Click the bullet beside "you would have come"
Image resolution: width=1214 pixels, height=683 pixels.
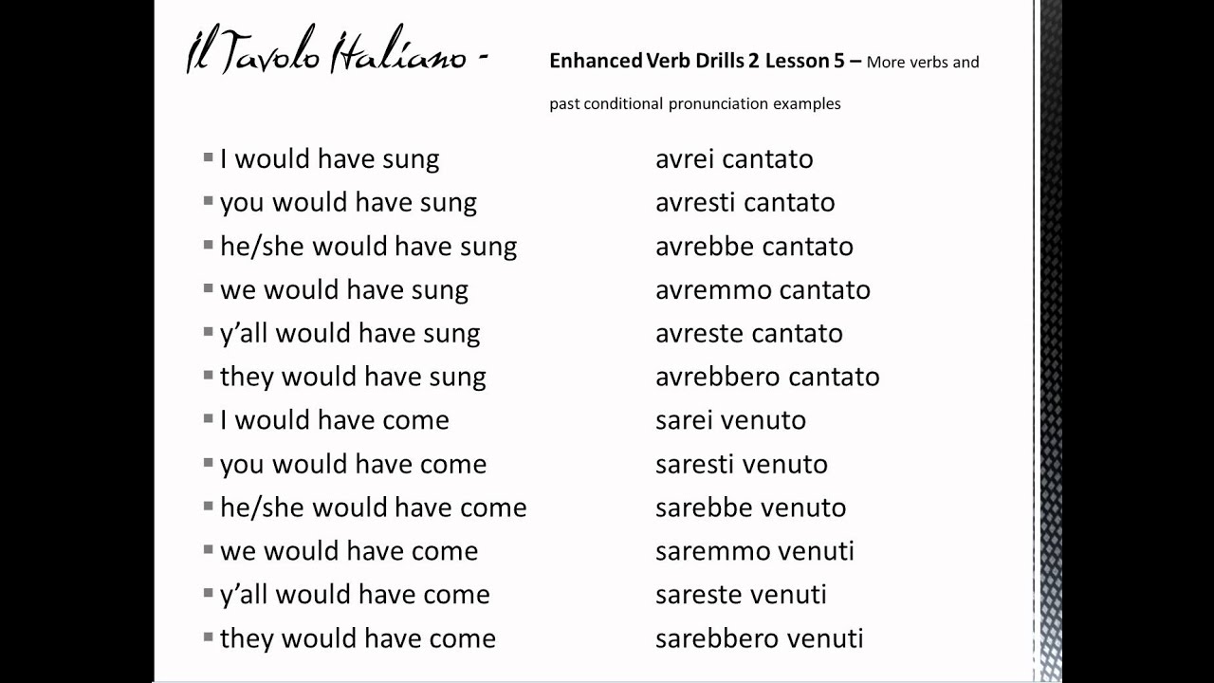click(209, 463)
